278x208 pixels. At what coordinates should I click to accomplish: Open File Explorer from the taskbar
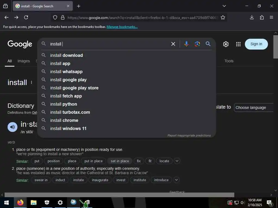(33, 203)
